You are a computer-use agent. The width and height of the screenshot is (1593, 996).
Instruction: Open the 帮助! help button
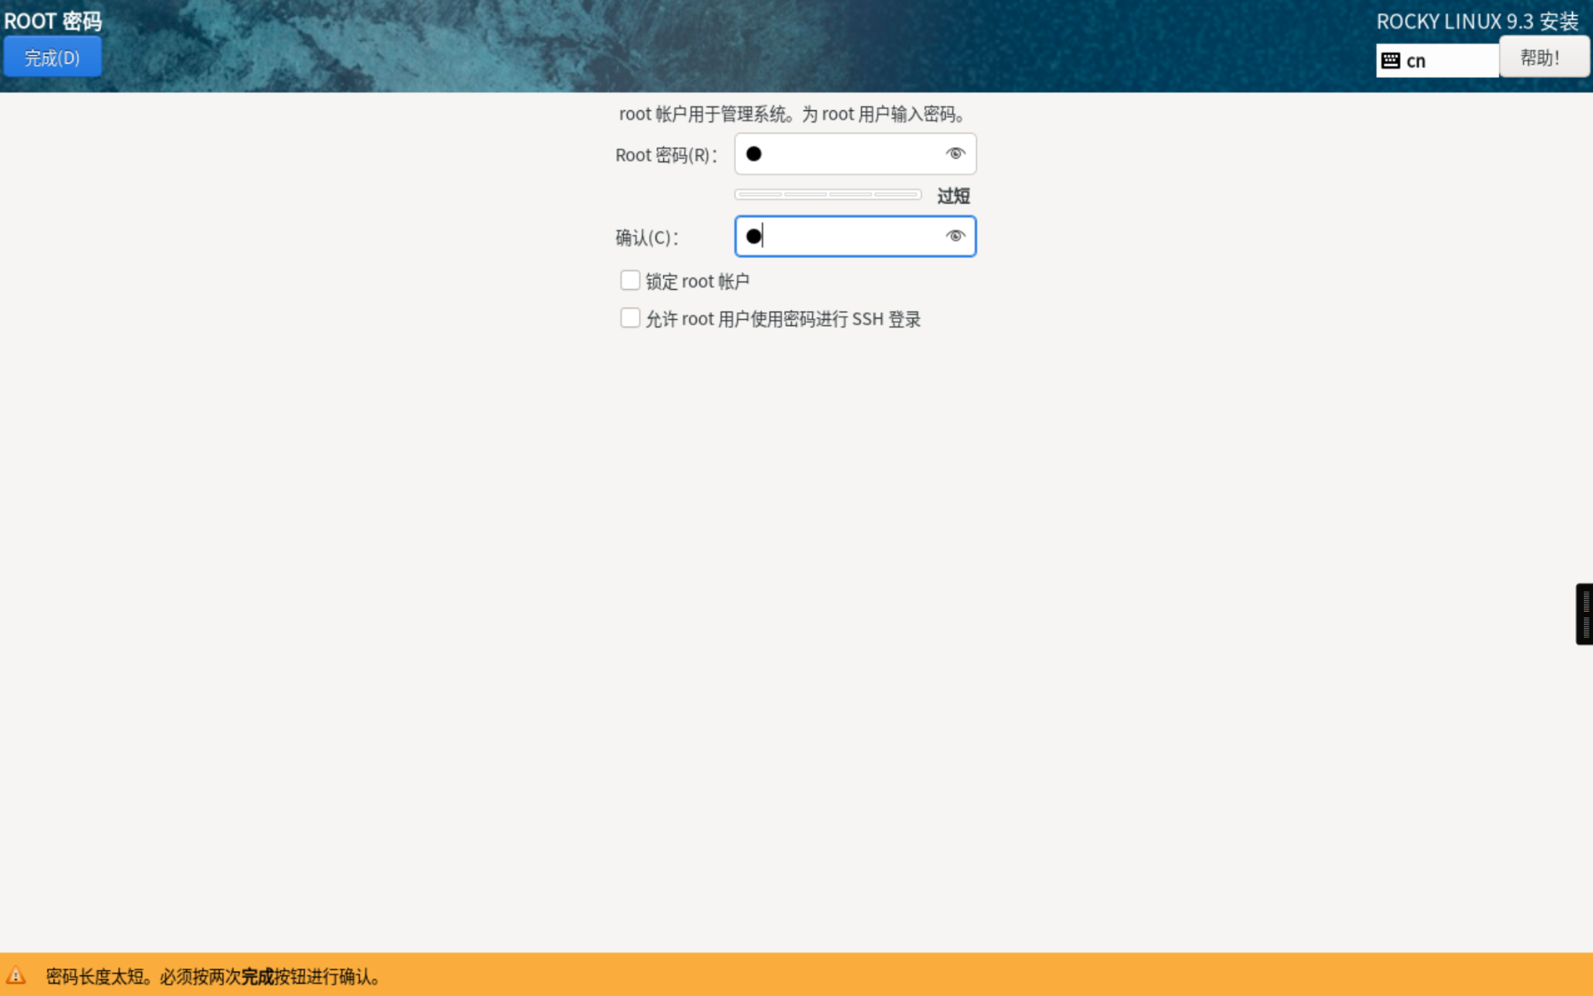pos(1544,58)
